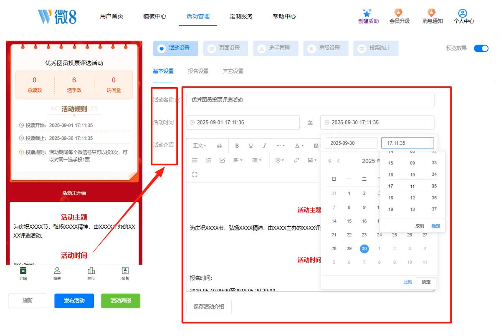Viewport: 501px width, 336px height.
Task: Open the 其它设置 sub-tab
Action: pyautogui.click(x=233, y=71)
